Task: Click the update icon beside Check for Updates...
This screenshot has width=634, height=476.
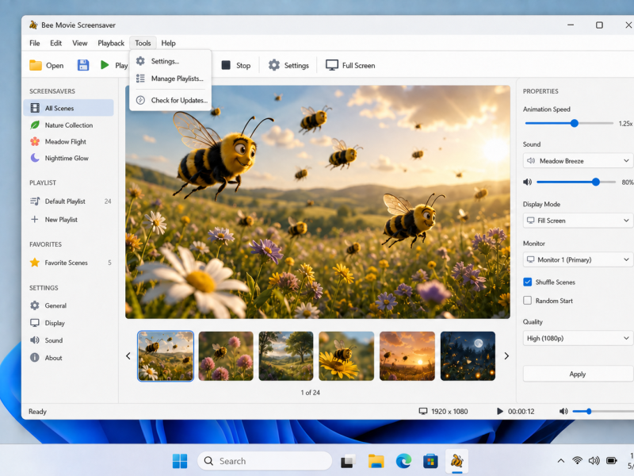Action: pos(140,101)
